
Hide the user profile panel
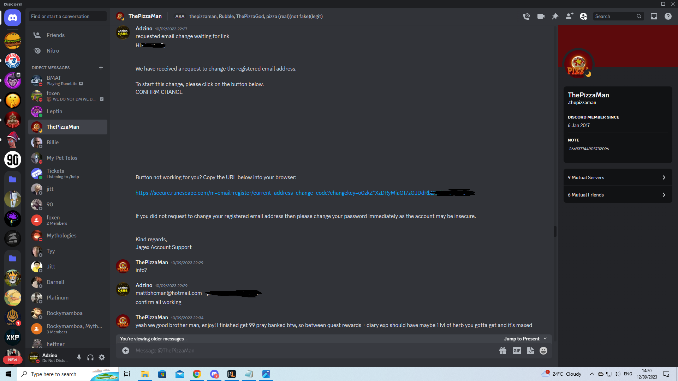583,16
